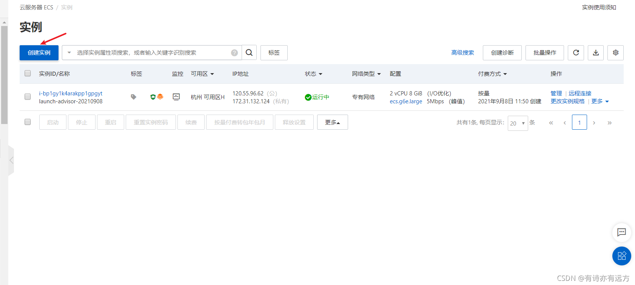Click the scrollbar up arrow
This screenshot has width=635, height=285.
coord(4,23)
